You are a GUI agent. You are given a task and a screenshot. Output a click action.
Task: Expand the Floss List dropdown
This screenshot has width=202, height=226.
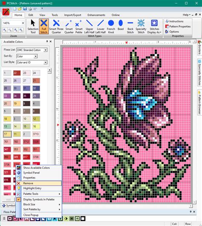(x=45, y=50)
